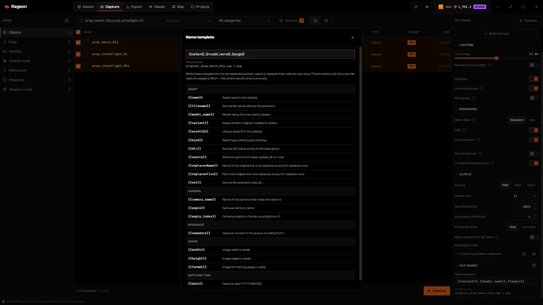Switch to the Assets tab

[85, 7]
